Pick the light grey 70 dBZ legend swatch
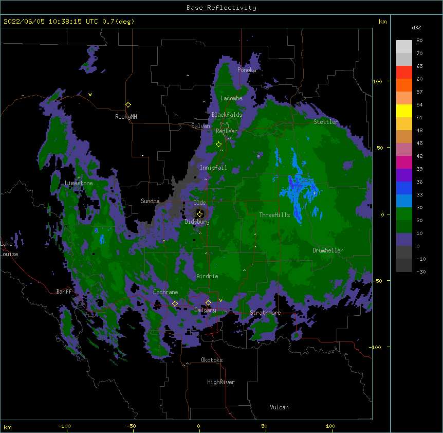Image resolution: width=443 pixels, height=433 pixels. pyautogui.click(x=404, y=47)
